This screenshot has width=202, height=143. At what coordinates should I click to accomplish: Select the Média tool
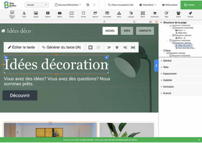coord(60,14)
